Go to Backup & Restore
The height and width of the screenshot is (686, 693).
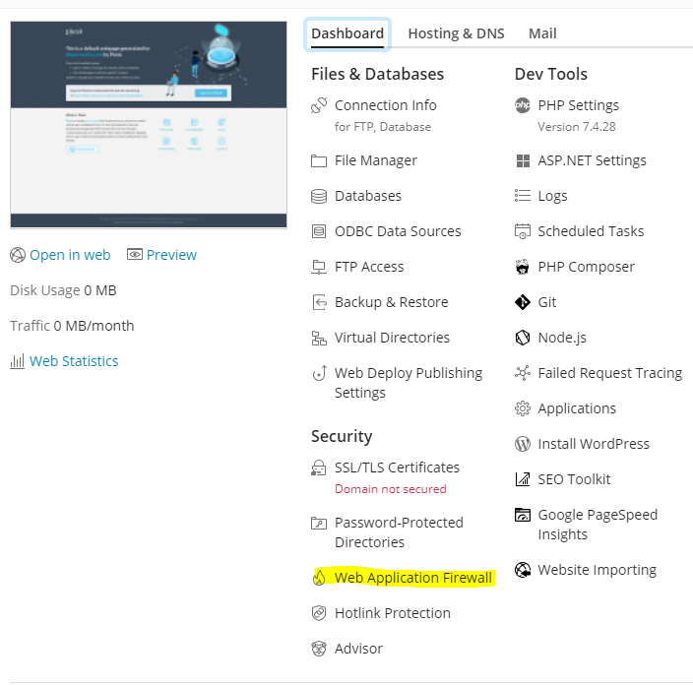tap(391, 302)
